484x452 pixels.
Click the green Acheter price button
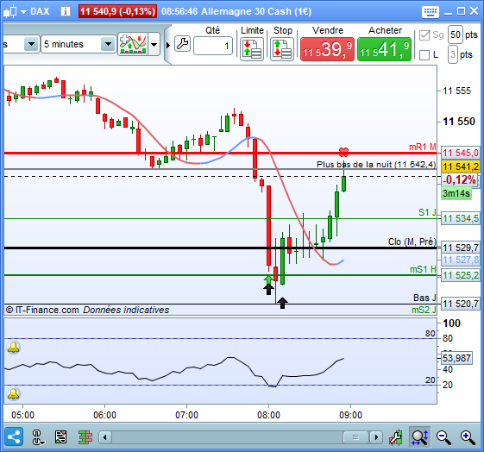[384, 49]
